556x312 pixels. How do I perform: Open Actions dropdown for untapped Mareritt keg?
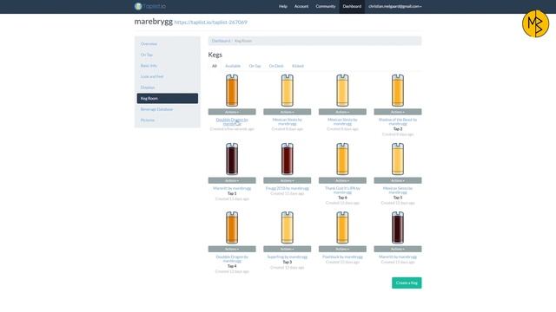tap(398, 249)
